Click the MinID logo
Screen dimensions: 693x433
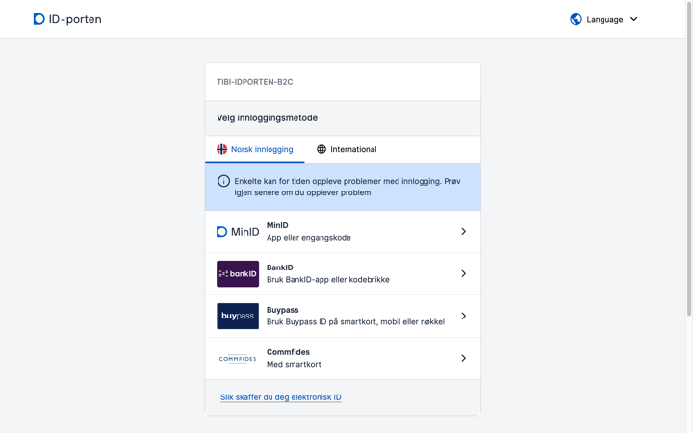pyautogui.click(x=238, y=232)
